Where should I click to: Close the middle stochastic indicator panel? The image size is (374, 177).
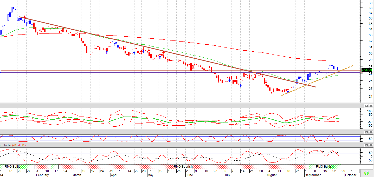point(371,132)
